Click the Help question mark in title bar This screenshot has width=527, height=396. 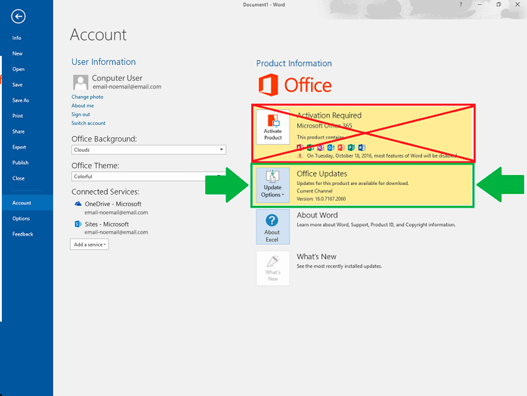461,5
